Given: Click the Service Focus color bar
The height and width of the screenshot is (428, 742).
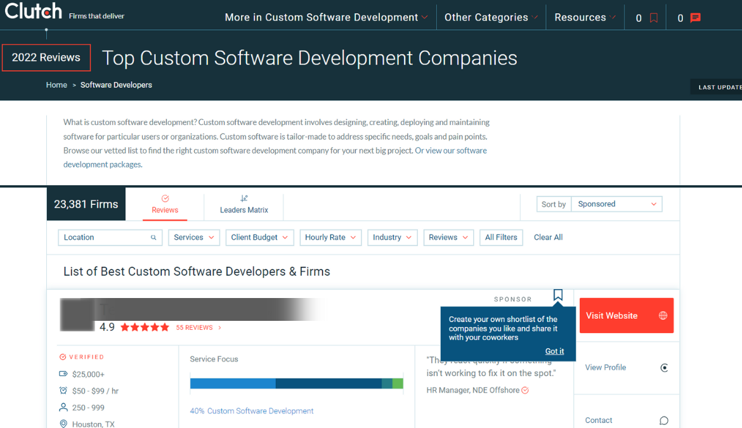Looking at the screenshot, I should (296, 384).
